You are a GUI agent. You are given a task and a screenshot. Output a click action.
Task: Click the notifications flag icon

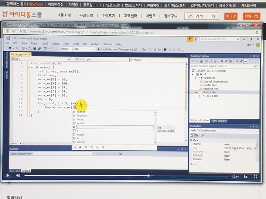tap(190, 39)
